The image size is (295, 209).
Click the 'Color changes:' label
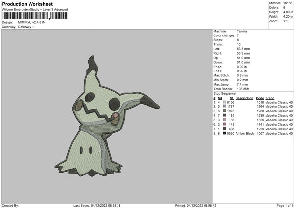(224, 35)
